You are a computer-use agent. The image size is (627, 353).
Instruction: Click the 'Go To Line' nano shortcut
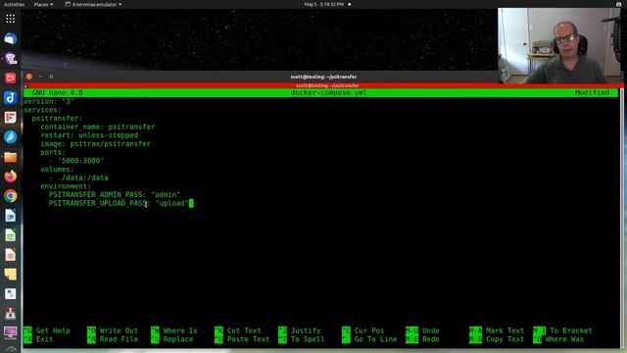pyautogui.click(x=376, y=339)
